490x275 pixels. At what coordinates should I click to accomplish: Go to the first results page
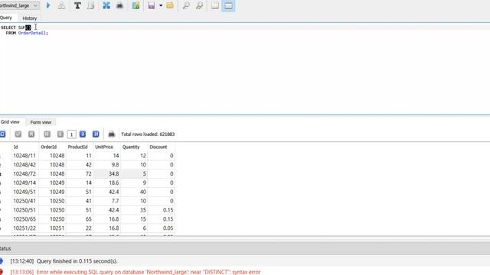47,134
